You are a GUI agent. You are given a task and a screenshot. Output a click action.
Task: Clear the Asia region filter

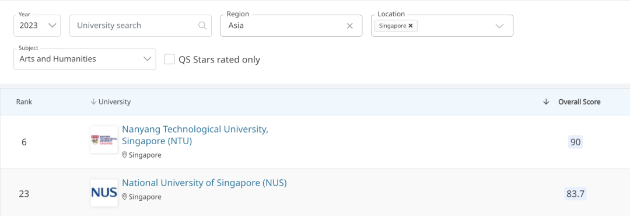tap(349, 26)
